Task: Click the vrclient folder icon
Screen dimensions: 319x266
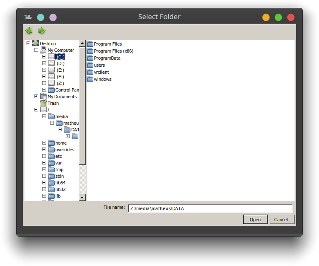Action: click(x=90, y=72)
